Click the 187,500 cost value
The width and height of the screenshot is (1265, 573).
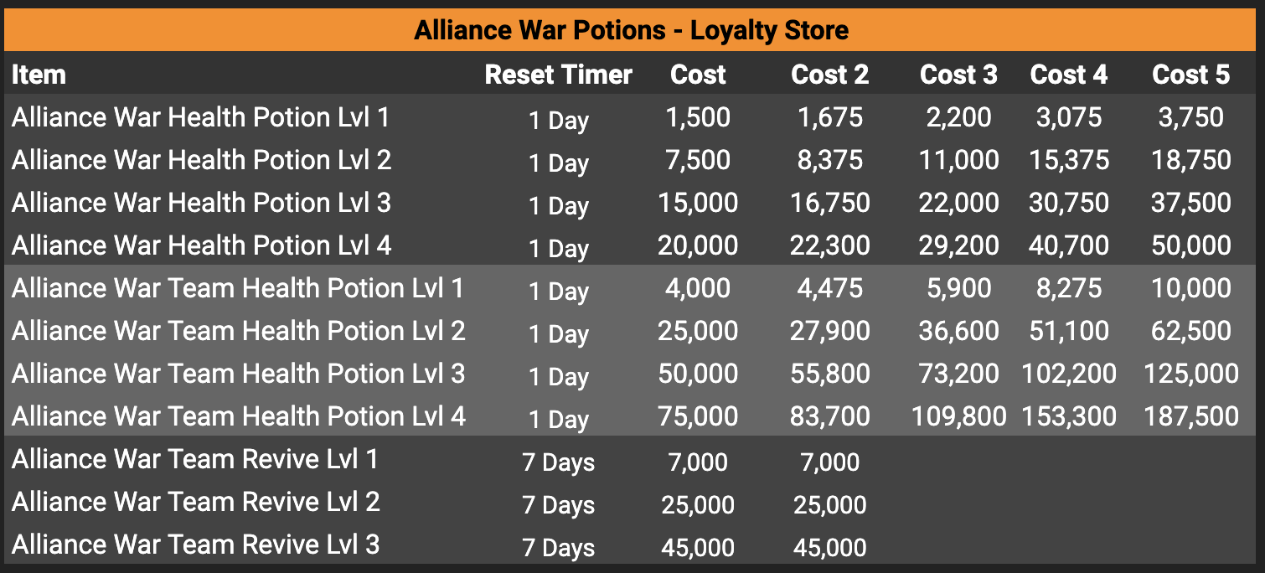click(x=1190, y=416)
